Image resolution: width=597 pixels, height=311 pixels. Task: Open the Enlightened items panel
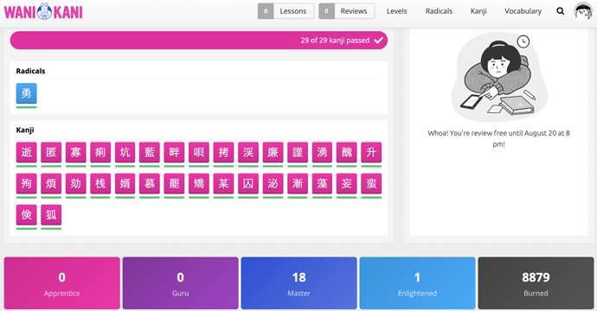pos(417,283)
